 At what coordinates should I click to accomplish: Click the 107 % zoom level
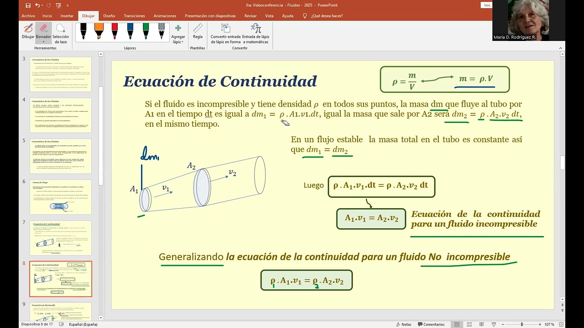tap(549, 324)
